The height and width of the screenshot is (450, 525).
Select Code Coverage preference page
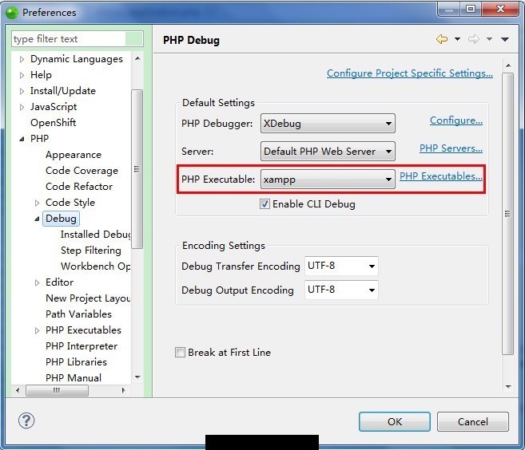click(x=82, y=171)
